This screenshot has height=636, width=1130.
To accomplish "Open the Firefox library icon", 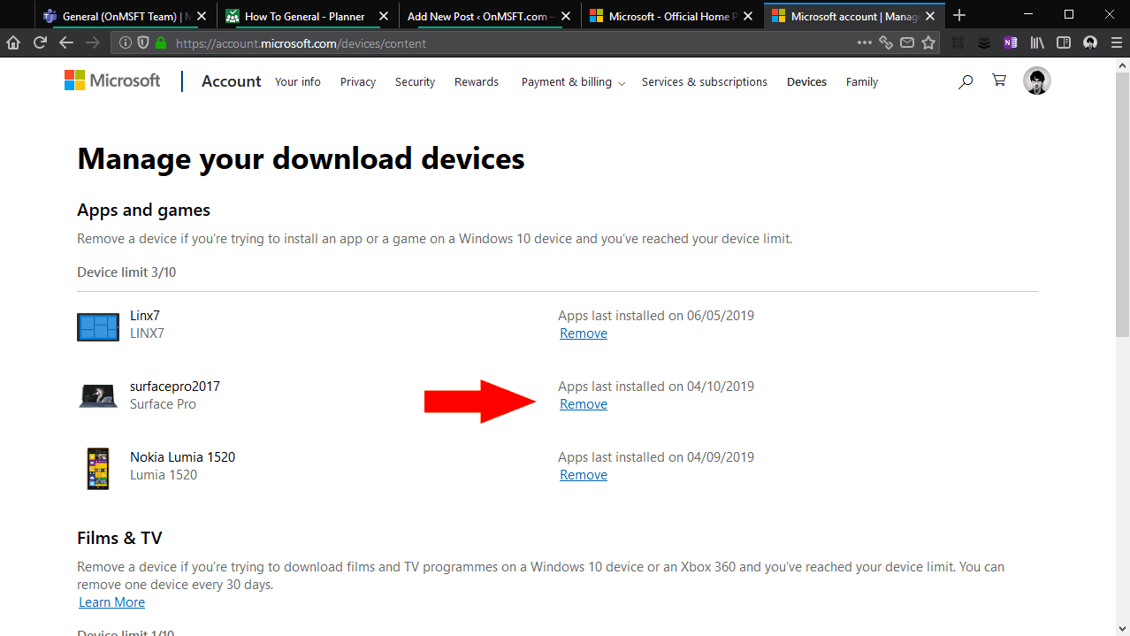I will point(1037,42).
